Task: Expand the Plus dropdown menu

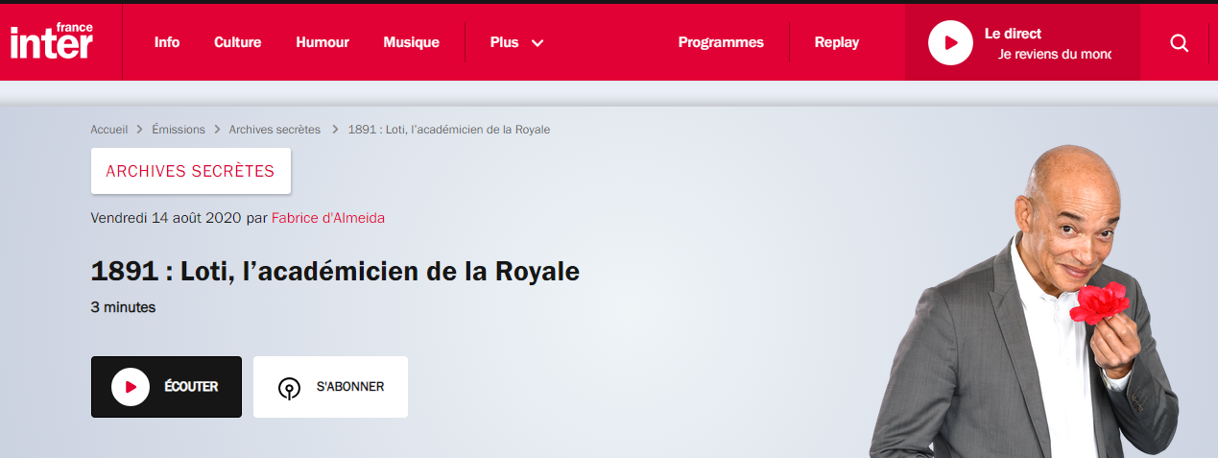Action: 516,42
